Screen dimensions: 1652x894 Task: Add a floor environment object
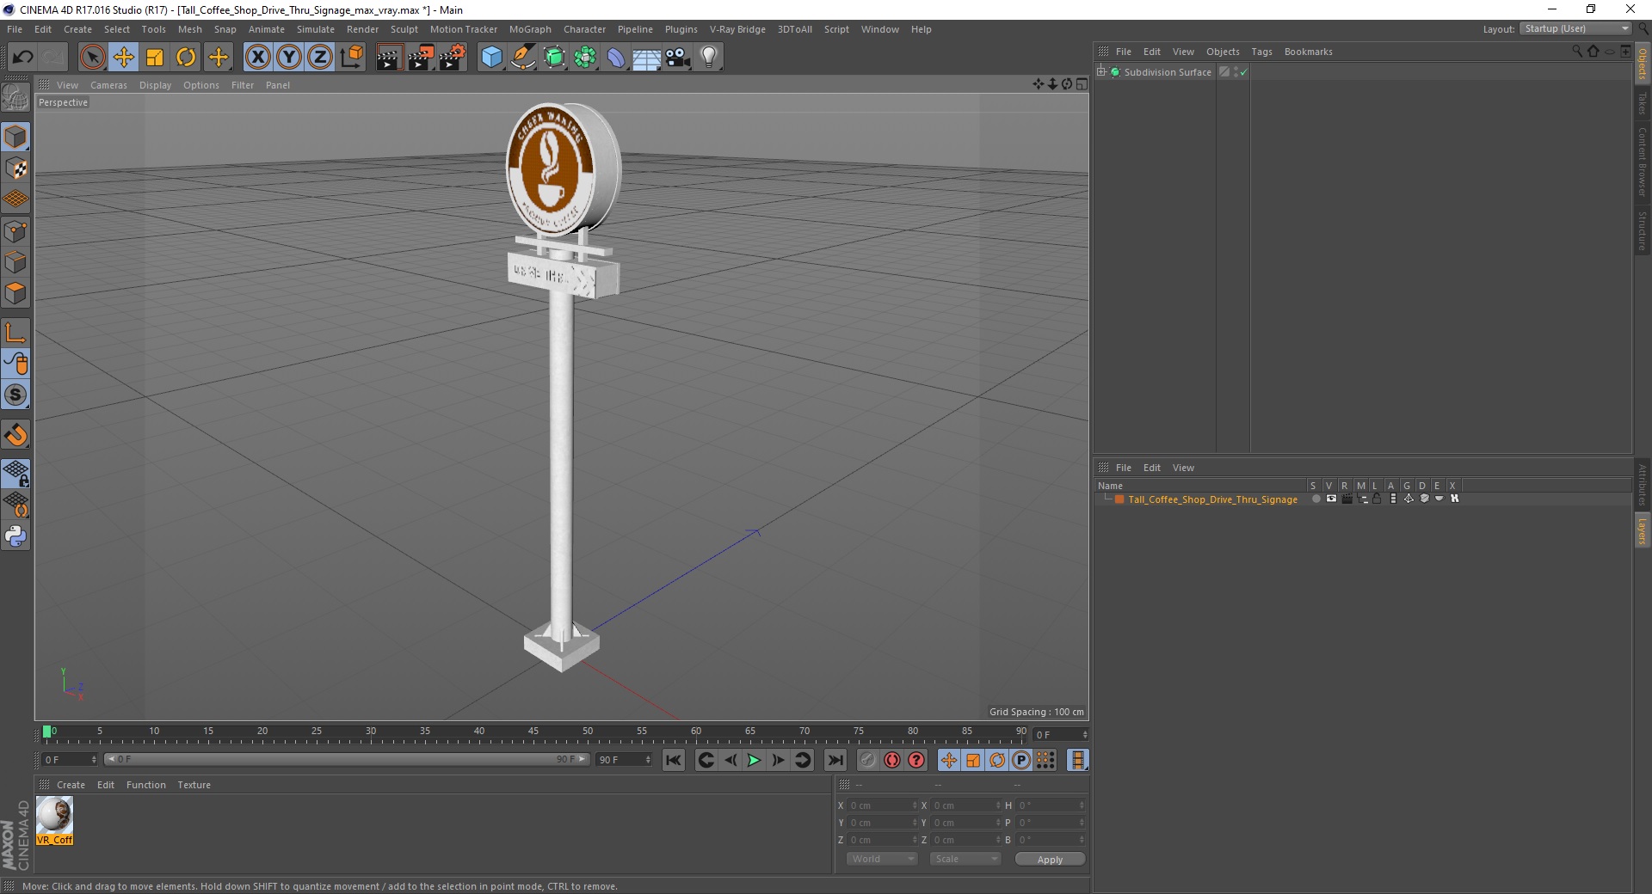[647, 58]
